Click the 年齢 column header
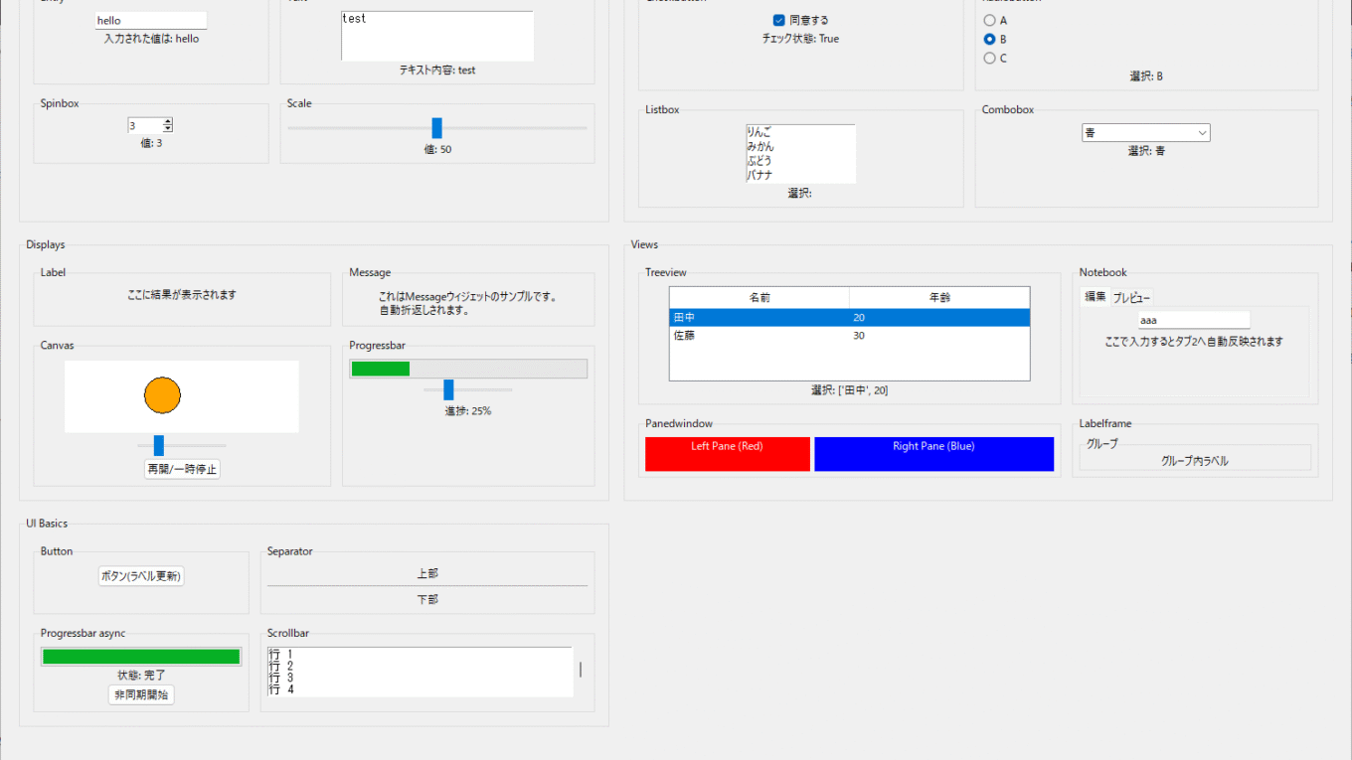Screen dimensions: 1352x760 pos(938,297)
